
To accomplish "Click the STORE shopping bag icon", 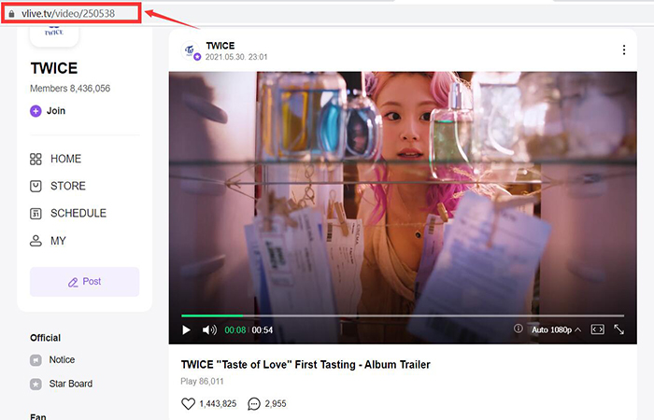I will click(36, 187).
